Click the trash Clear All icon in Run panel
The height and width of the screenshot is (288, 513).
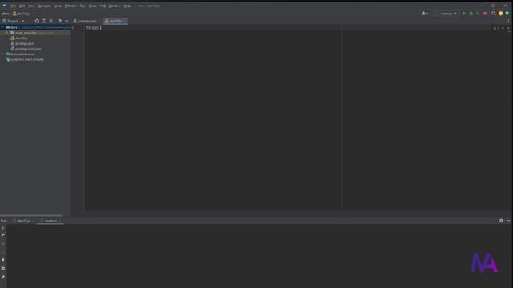tap(3, 259)
